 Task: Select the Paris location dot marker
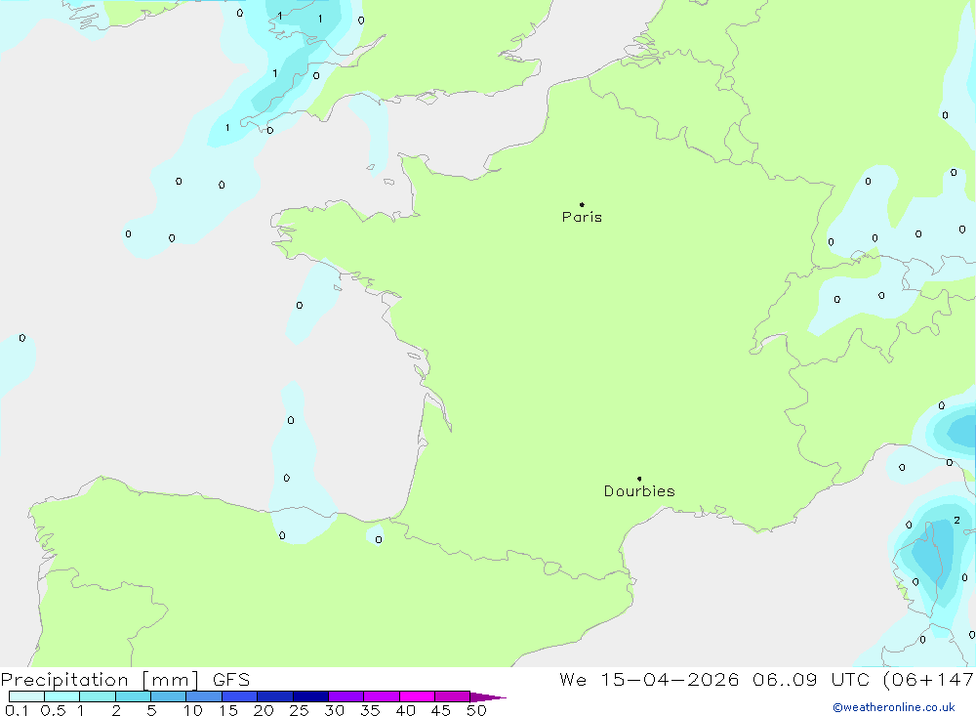point(582,204)
